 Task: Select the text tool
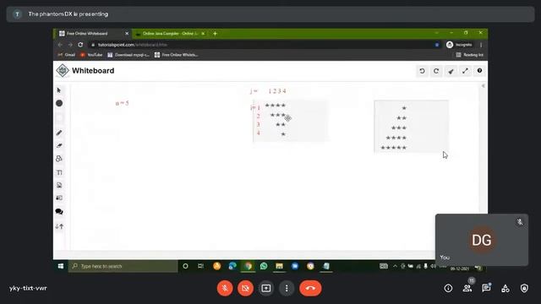tap(59, 172)
